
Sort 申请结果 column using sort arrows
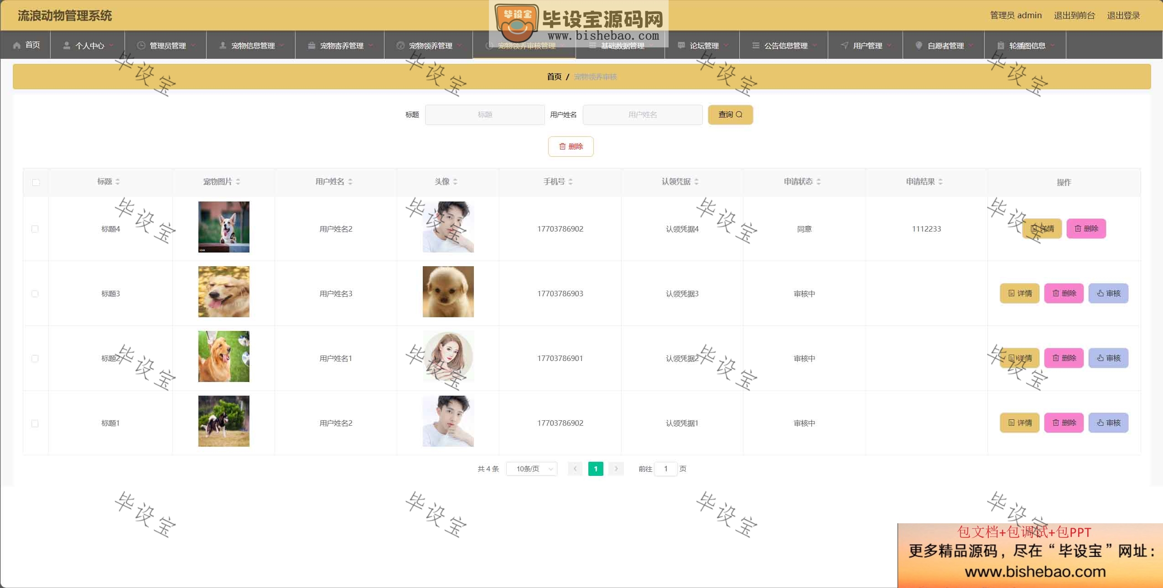940,181
